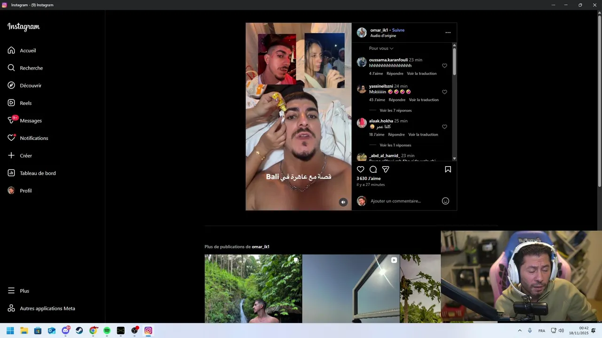
Task: Open Recherche in the sidebar
Action: pos(31,68)
